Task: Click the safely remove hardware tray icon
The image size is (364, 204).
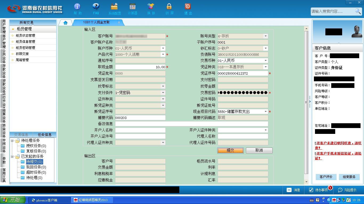Action: click(x=343, y=200)
